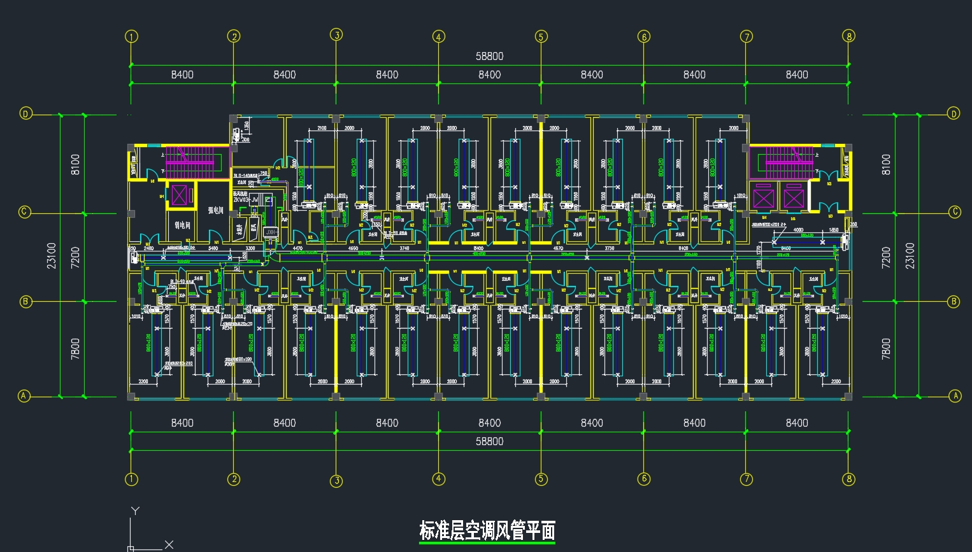
Task: Click the bottom grid axis bubble numbered 4
Action: [x=439, y=479]
